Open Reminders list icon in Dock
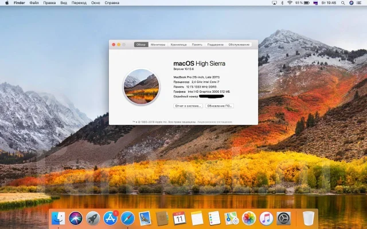The width and height of the screenshot is (367, 229). coord(214,218)
